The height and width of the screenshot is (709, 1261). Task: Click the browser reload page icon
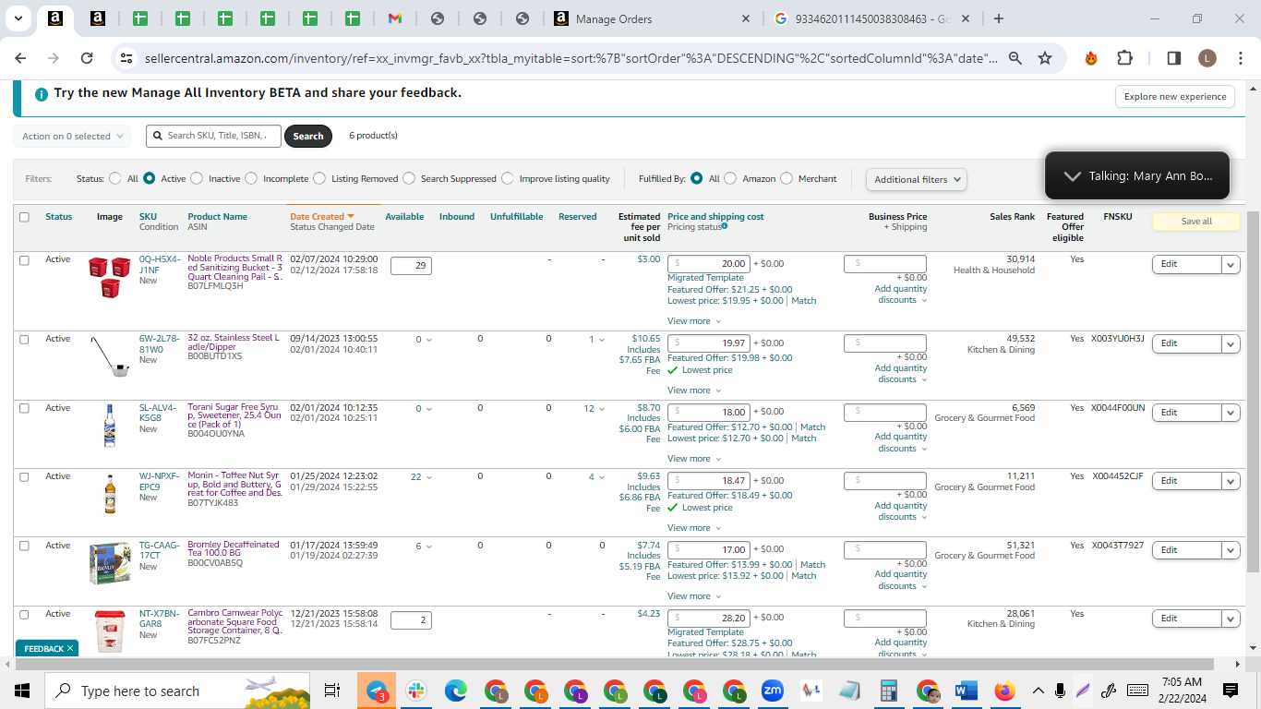click(x=87, y=58)
